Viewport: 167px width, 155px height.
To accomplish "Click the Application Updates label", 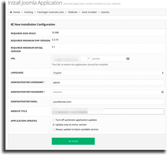I will (24, 121).
